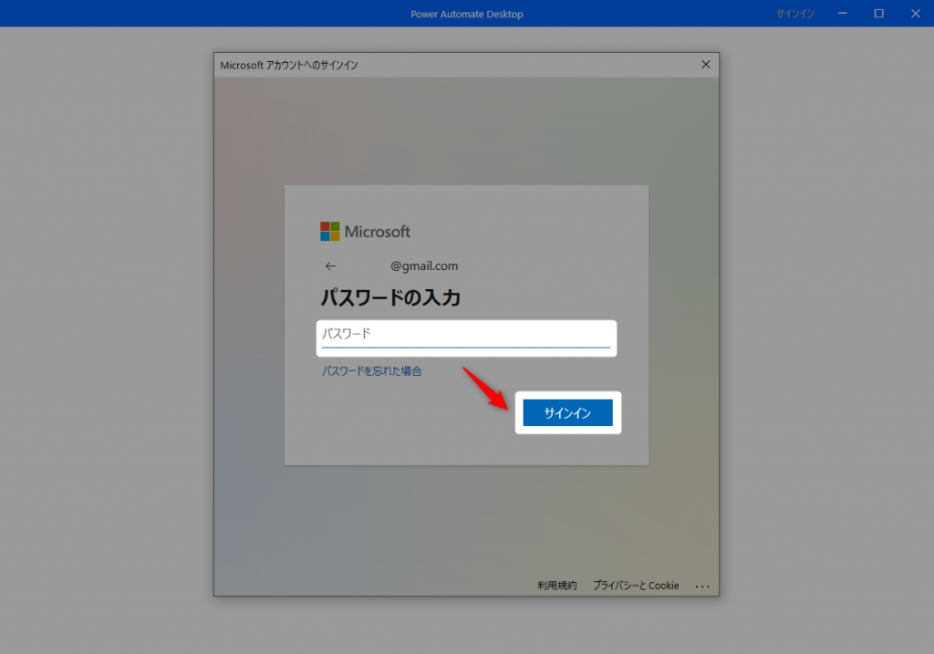
Task: Click the blue サインイン button
Action: (567, 413)
